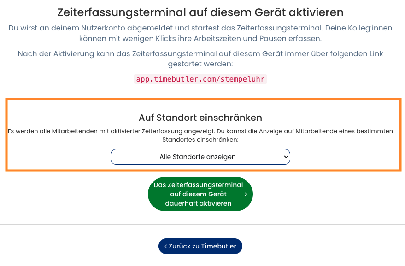Open the app.timebutler.com/stempeluhr link
The width and height of the screenshot is (405, 266).
(x=200, y=79)
